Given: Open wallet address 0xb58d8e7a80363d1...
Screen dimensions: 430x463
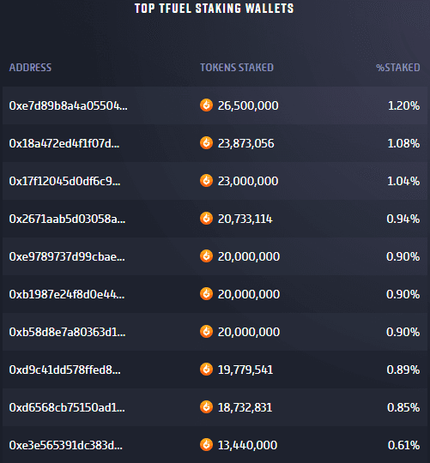Looking at the screenshot, I should [x=68, y=332].
